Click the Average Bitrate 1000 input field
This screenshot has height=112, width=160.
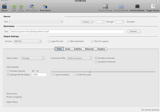pos(39,75)
